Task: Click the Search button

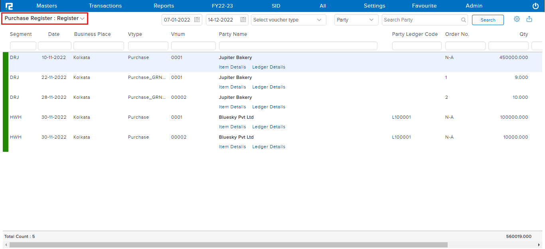Action: coord(488,20)
